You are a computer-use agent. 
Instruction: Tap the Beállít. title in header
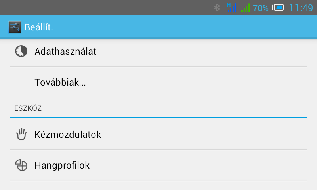pyautogui.click(x=38, y=27)
